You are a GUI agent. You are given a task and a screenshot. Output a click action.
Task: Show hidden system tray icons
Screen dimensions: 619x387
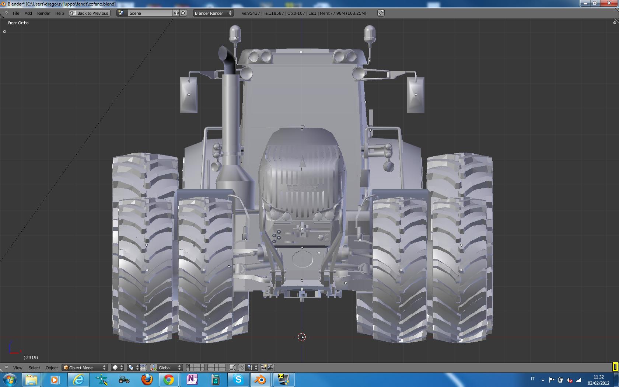click(x=543, y=380)
